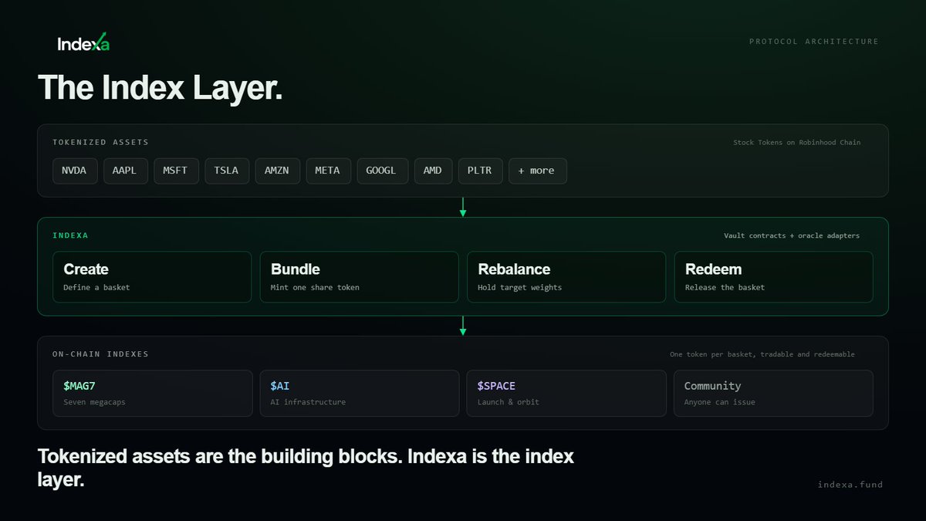Select the AAPL stock token chip
This screenshot has width=926, height=521.
[x=124, y=171]
